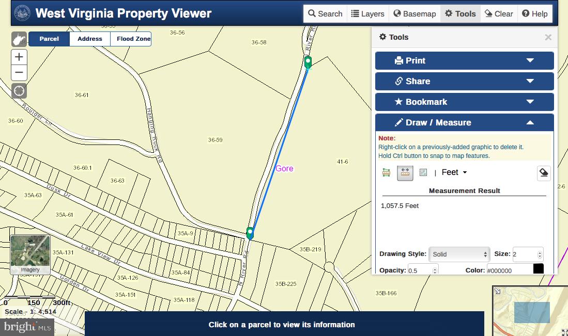The height and width of the screenshot is (336, 568).
Task: Select the distance measurement ruler icon
Action: pyautogui.click(x=405, y=173)
